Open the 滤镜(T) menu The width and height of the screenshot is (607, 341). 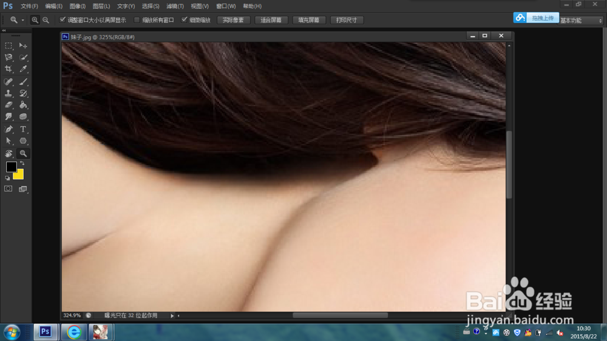175,6
